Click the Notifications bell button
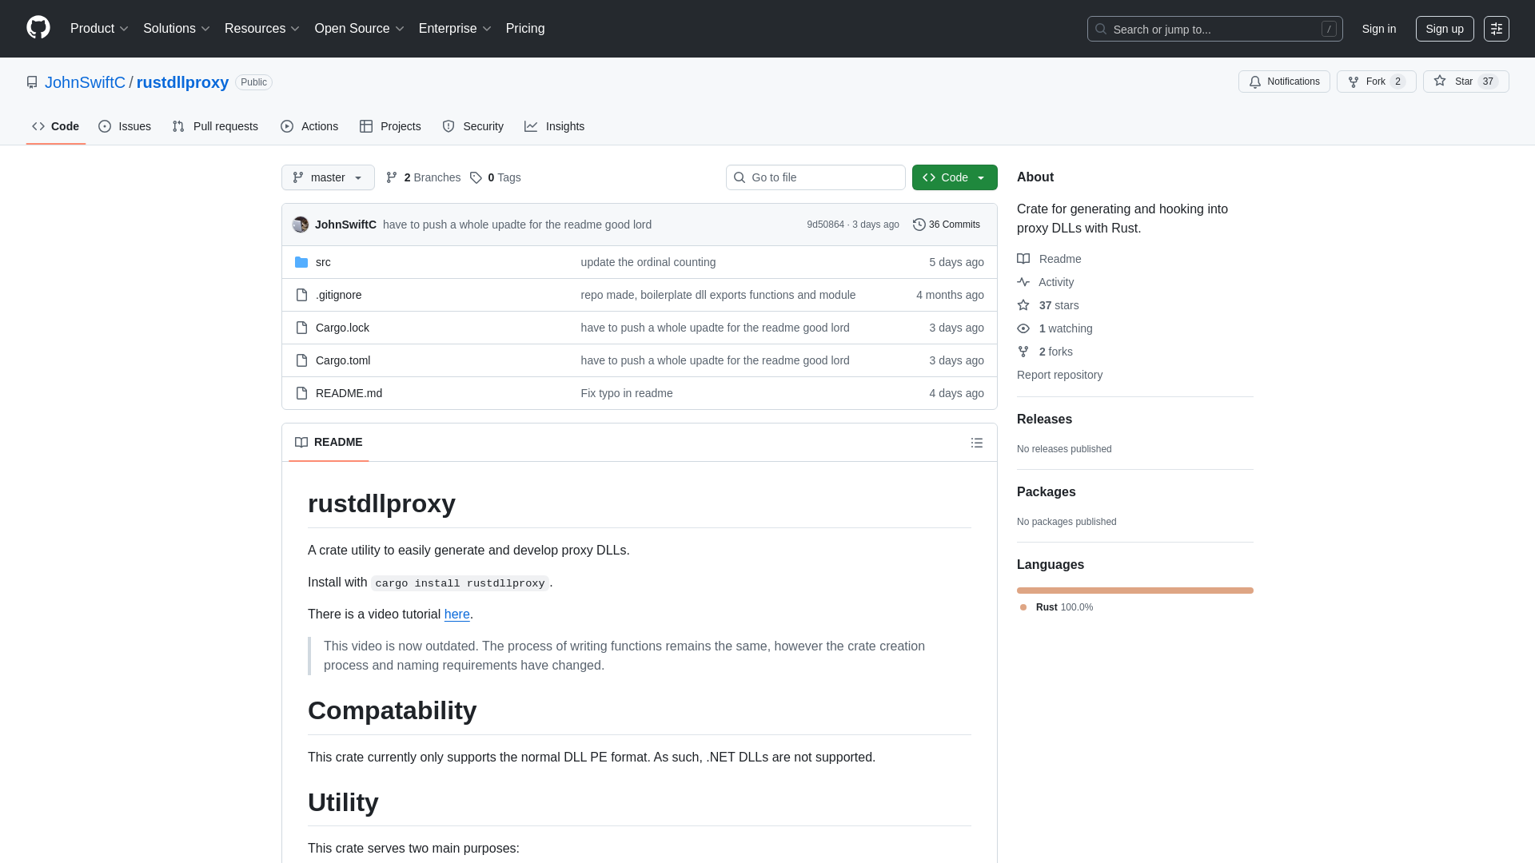 [1284, 82]
